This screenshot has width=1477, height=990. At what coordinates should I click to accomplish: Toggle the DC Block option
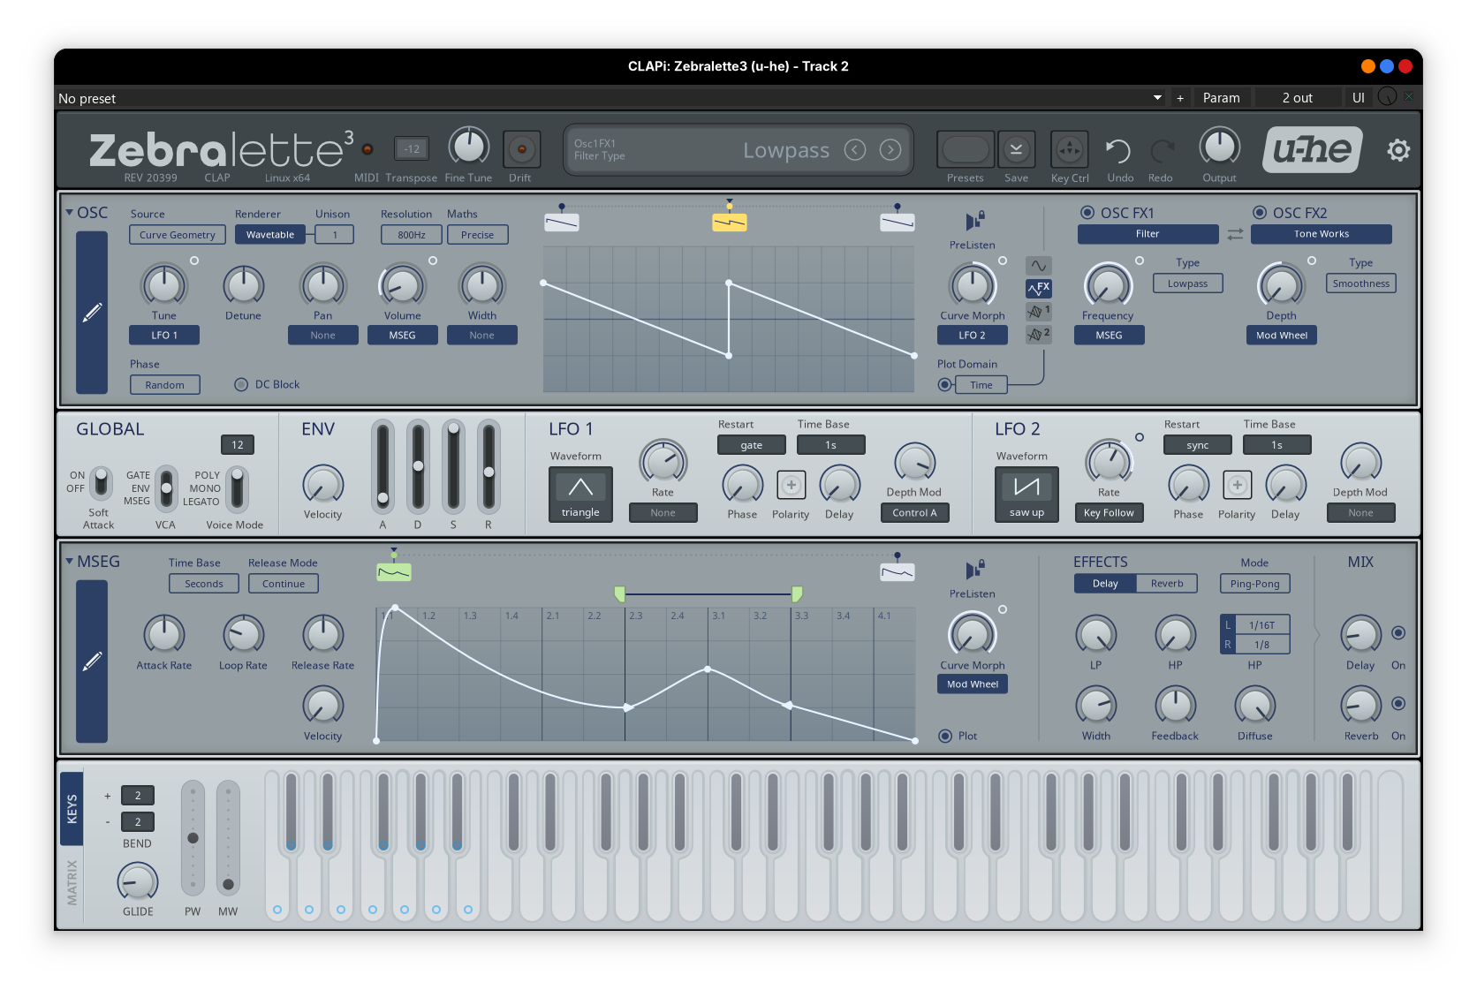coord(241,384)
